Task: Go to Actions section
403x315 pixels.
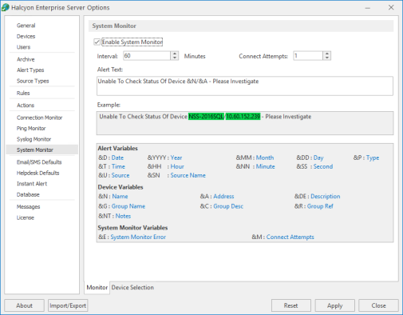Action: click(26, 106)
